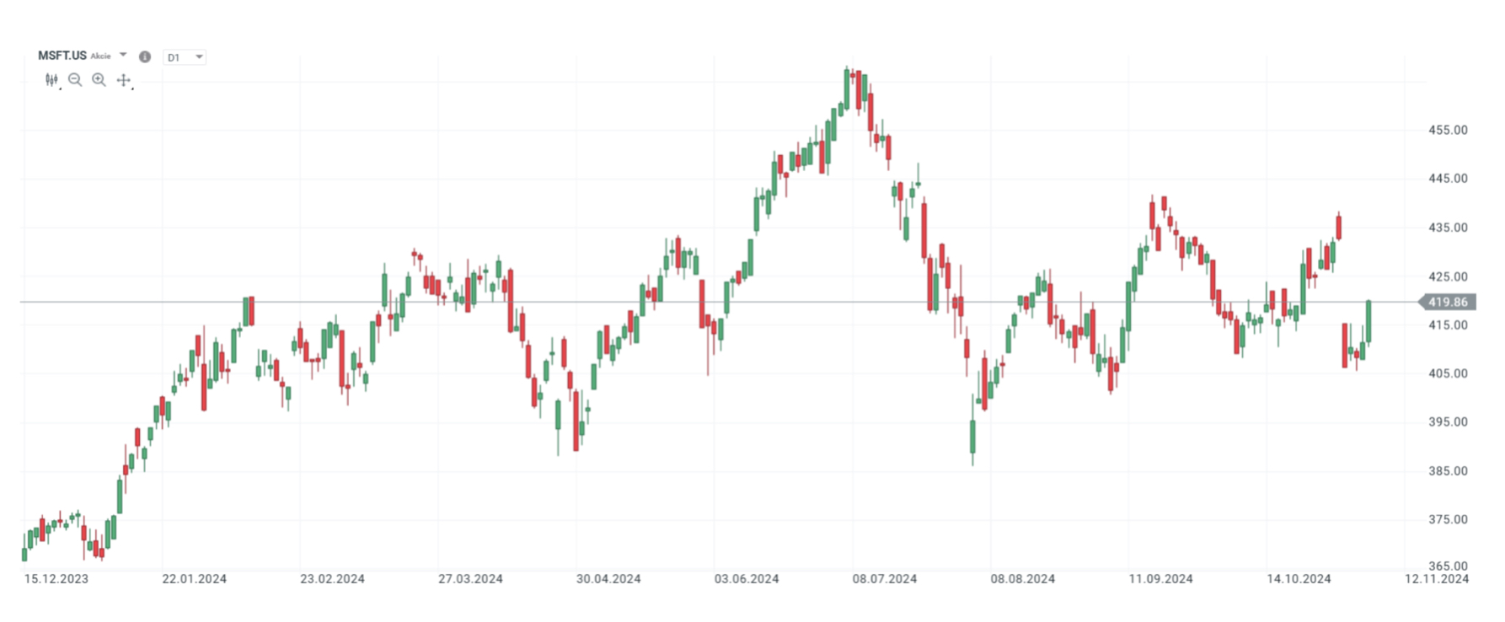Zoom out the chart with the minus magnifier
1505x622 pixels.
tap(75, 80)
